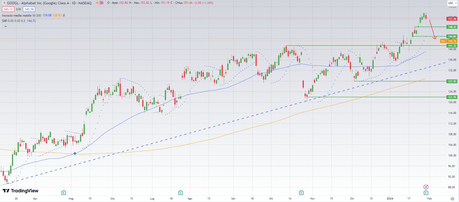Click the Google logo next to GOOGL
The image size is (459, 202).
(x=4, y=3)
